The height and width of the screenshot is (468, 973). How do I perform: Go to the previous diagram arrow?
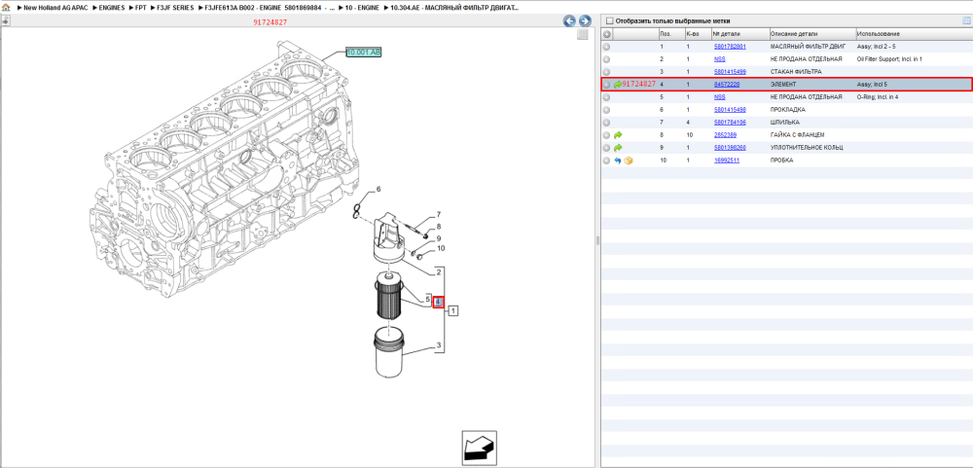[x=569, y=21]
